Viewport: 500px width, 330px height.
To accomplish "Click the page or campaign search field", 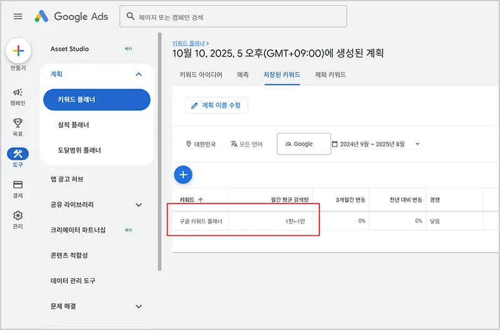I will click(x=232, y=17).
